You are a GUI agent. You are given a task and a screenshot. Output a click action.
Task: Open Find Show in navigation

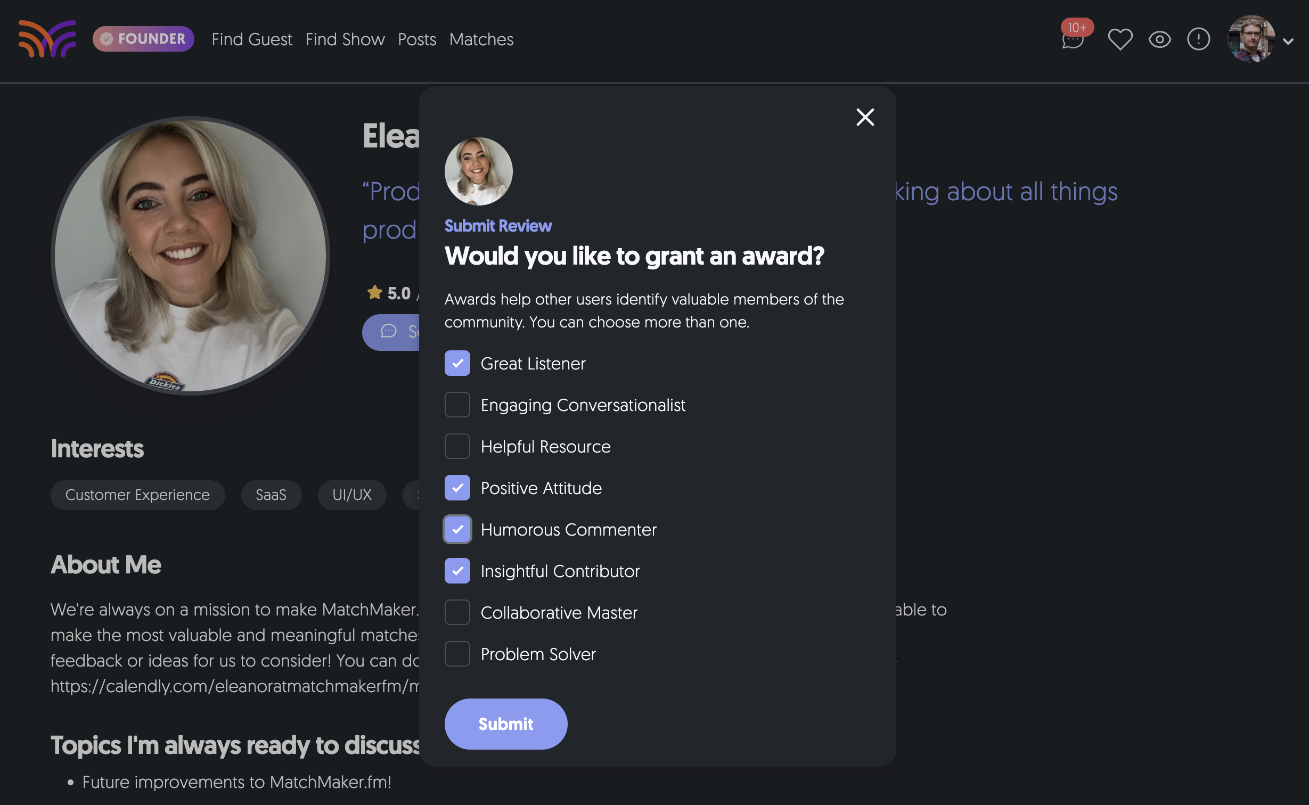click(x=345, y=39)
